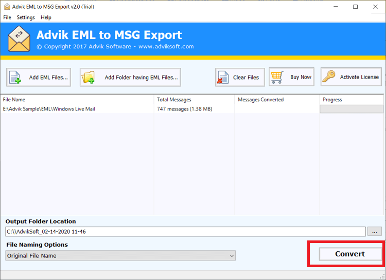
Task: Click the Buy Now shopping cart icon
Action: click(277, 77)
